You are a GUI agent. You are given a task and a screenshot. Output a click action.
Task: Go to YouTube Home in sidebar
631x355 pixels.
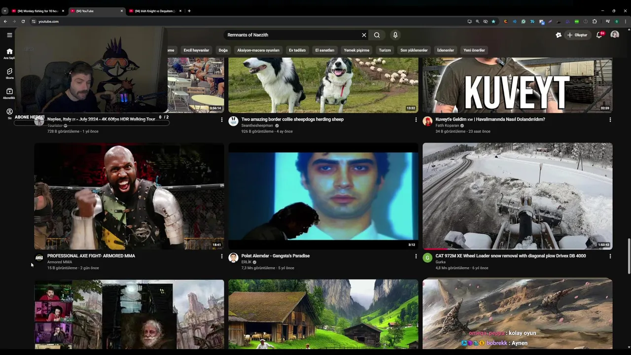pos(9,54)
